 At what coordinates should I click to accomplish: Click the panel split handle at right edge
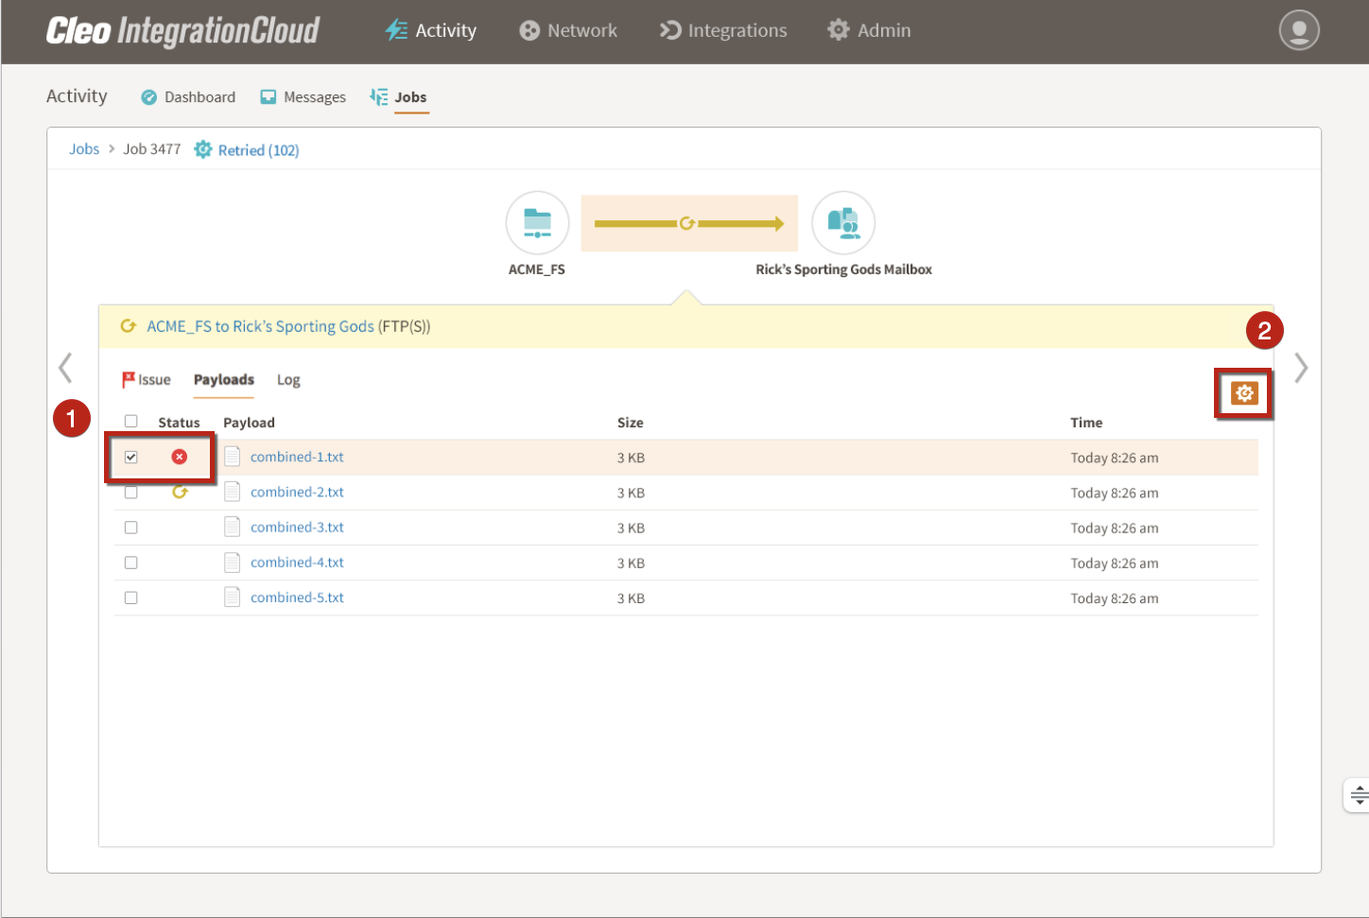coord(1358,795)
